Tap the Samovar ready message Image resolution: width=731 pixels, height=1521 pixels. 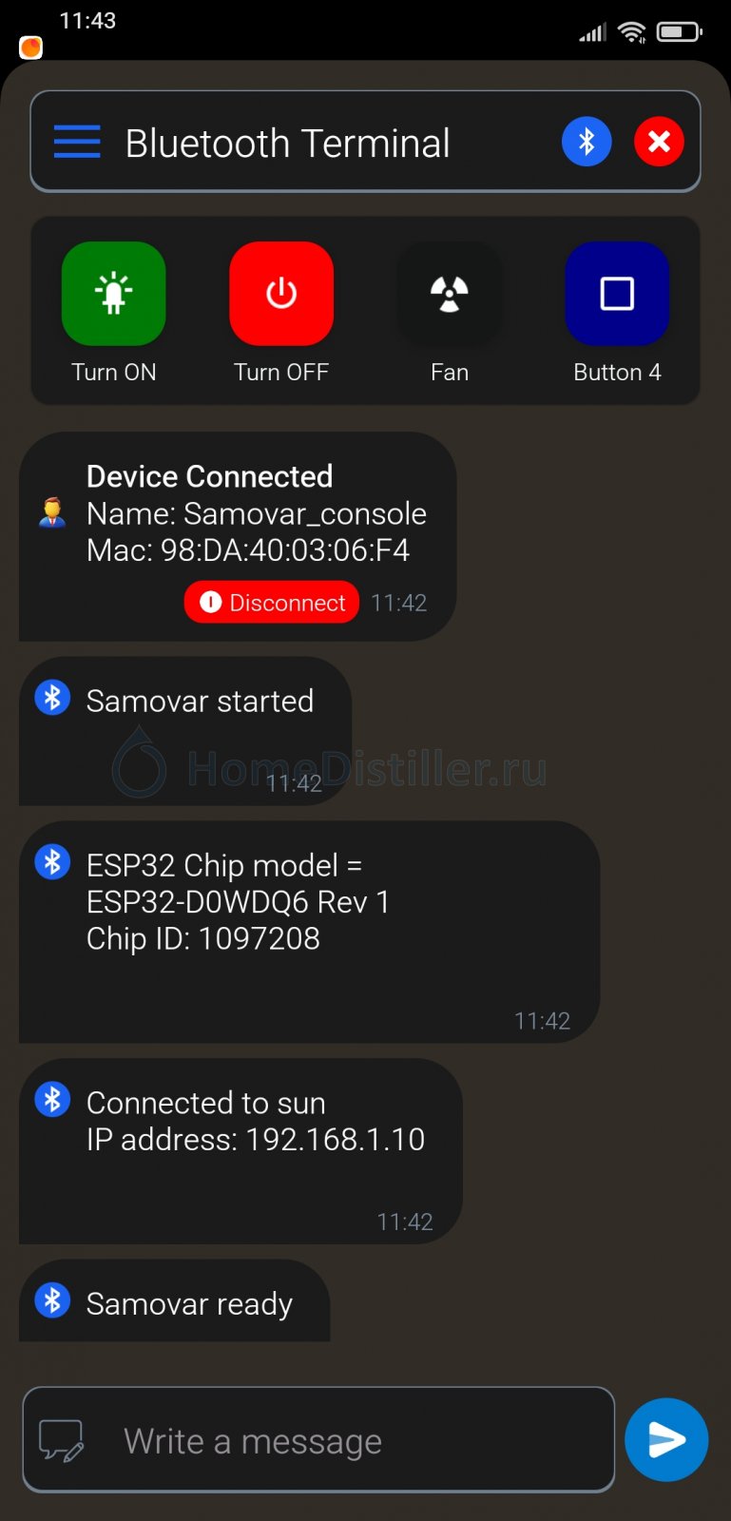tap(174, 1300)
